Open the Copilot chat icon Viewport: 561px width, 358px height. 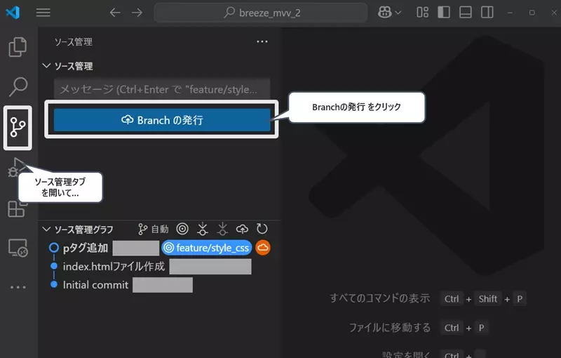384,13
